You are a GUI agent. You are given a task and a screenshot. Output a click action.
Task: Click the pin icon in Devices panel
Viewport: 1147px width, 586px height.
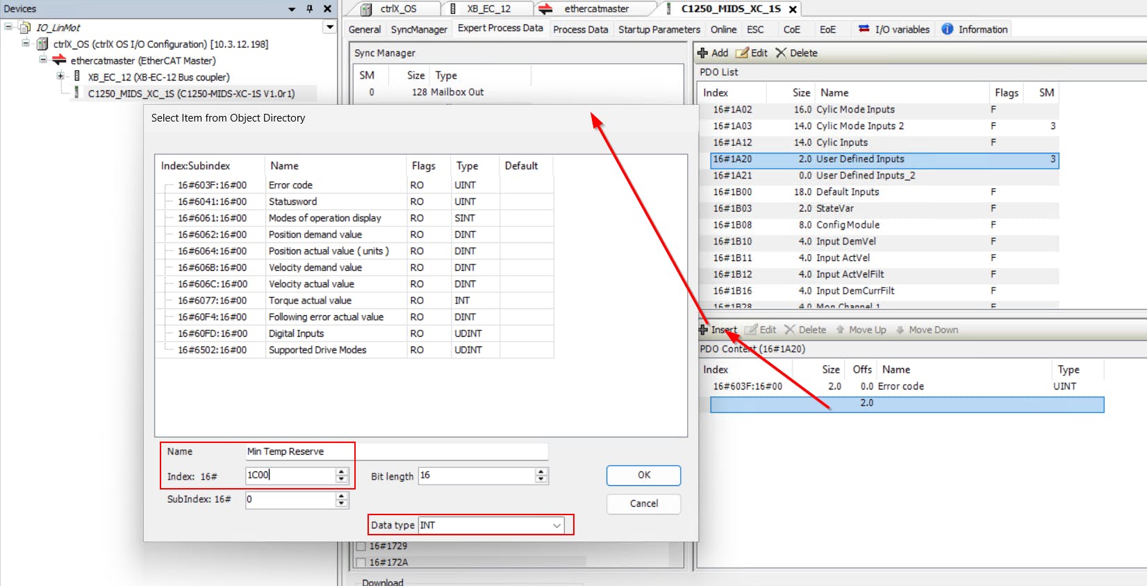click(310, 9)
